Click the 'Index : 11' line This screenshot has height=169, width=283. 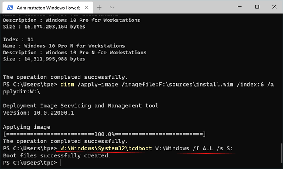[x=18, y=39]
